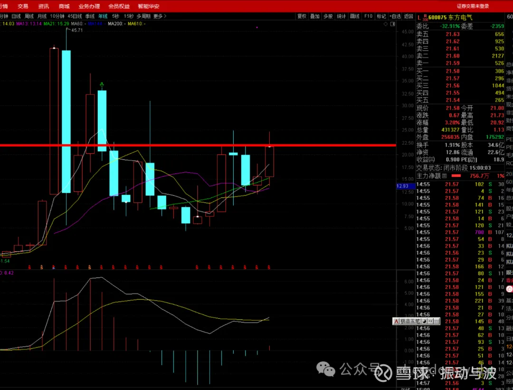This screenshot has width=513, height=390.
Task: Toggle the punctuation icon on the IME bar
Action: (431, 322)
